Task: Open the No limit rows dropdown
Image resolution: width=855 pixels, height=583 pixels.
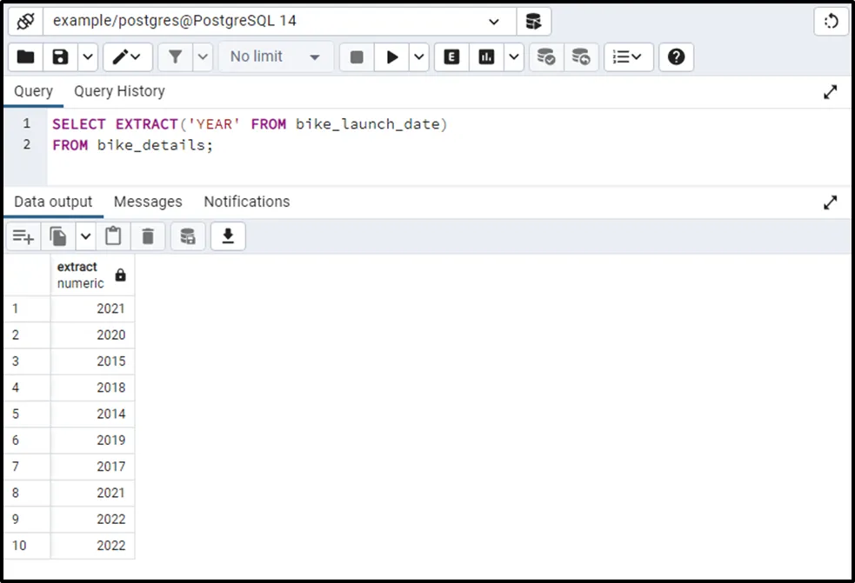Action: pyautogui.click(x=275, y=57)
